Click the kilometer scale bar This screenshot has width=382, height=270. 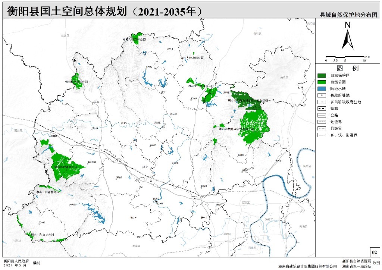(345, 57)
